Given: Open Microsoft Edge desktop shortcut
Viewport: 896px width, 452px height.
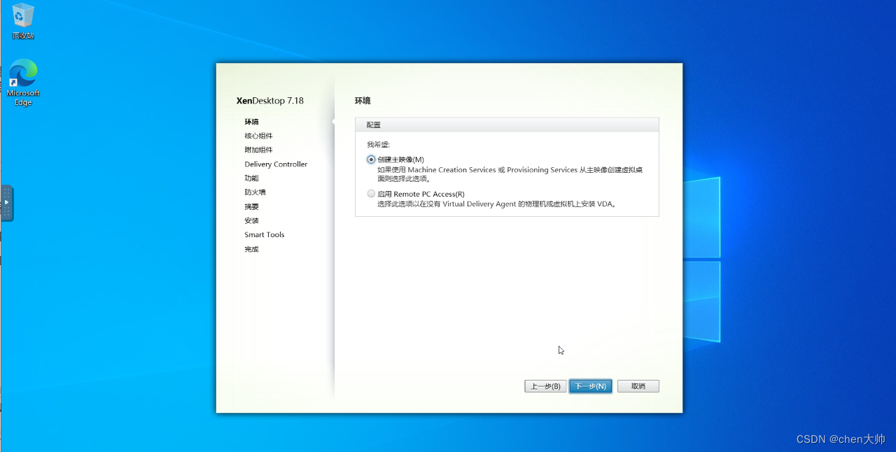Looking at the screenshot, I should [23, 83].
